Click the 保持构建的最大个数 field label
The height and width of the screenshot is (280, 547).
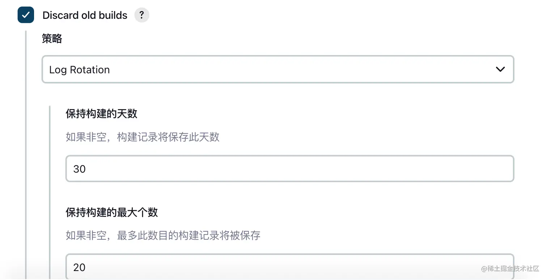click(112, 212)
